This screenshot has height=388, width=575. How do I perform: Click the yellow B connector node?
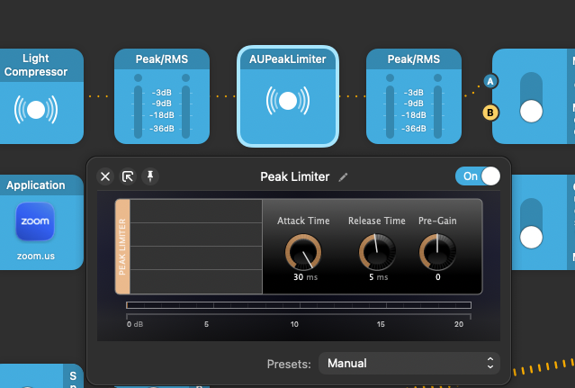tap(490, 113)
